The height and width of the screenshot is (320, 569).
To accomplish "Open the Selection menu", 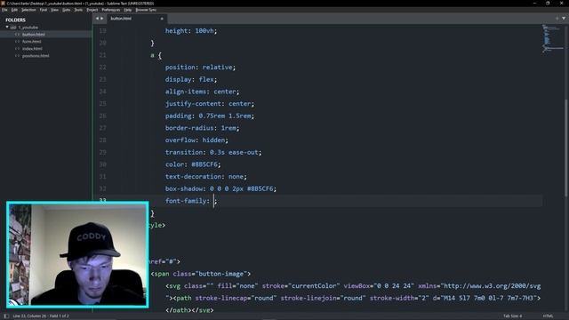I will pos(28,10).
